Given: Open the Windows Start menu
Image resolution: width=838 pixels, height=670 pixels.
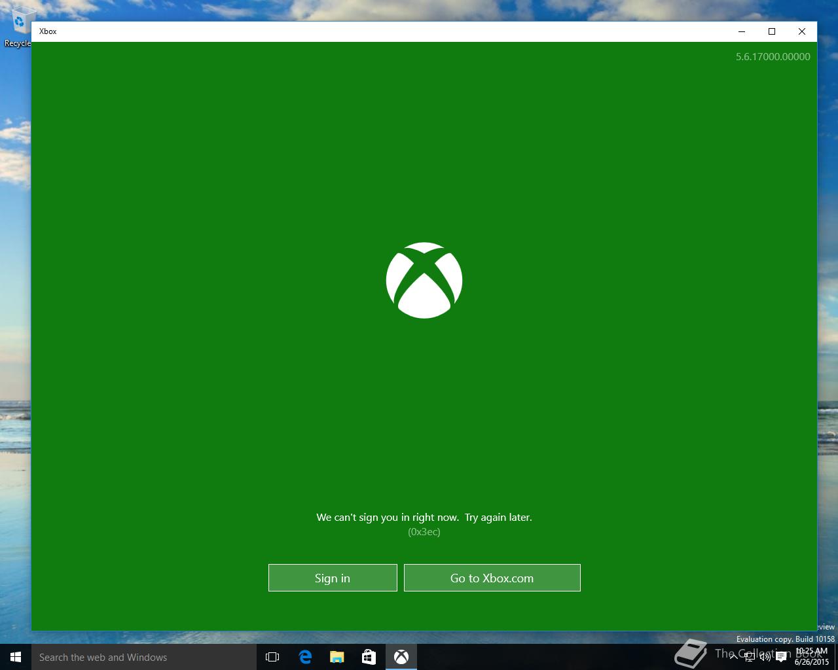Looking at the screenshot, I should 16,657.
